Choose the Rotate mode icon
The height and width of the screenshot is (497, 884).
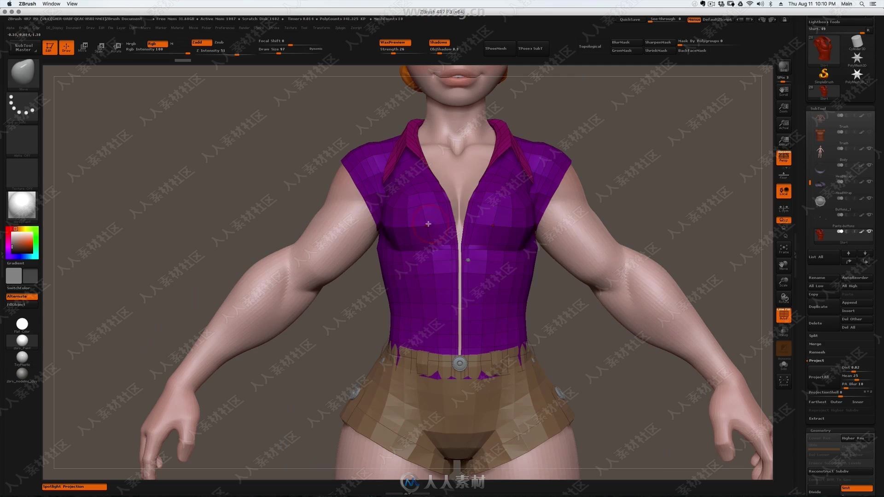point(116,47)
